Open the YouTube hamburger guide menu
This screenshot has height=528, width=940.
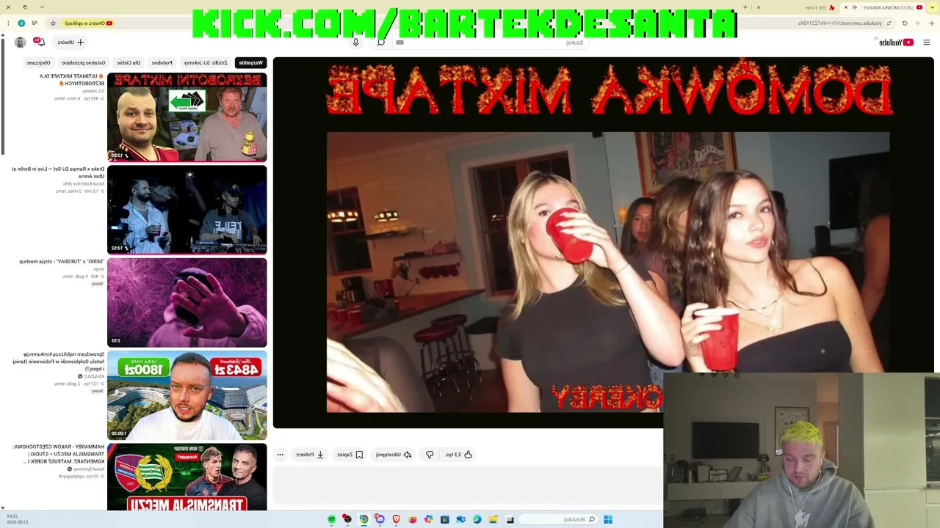926,43
